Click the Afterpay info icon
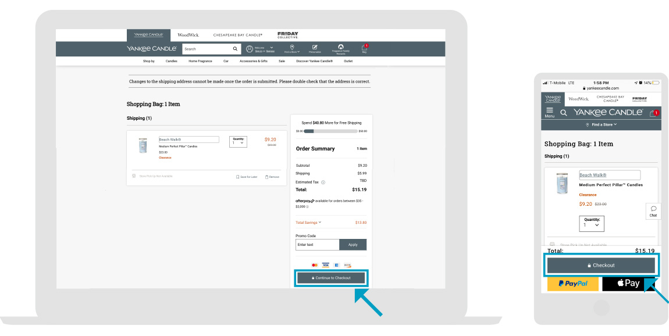This screenshot has height=336, width=669. [307, 206]
